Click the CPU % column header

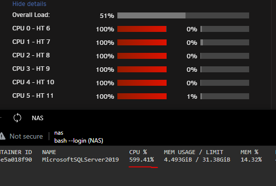pos(138,152)
